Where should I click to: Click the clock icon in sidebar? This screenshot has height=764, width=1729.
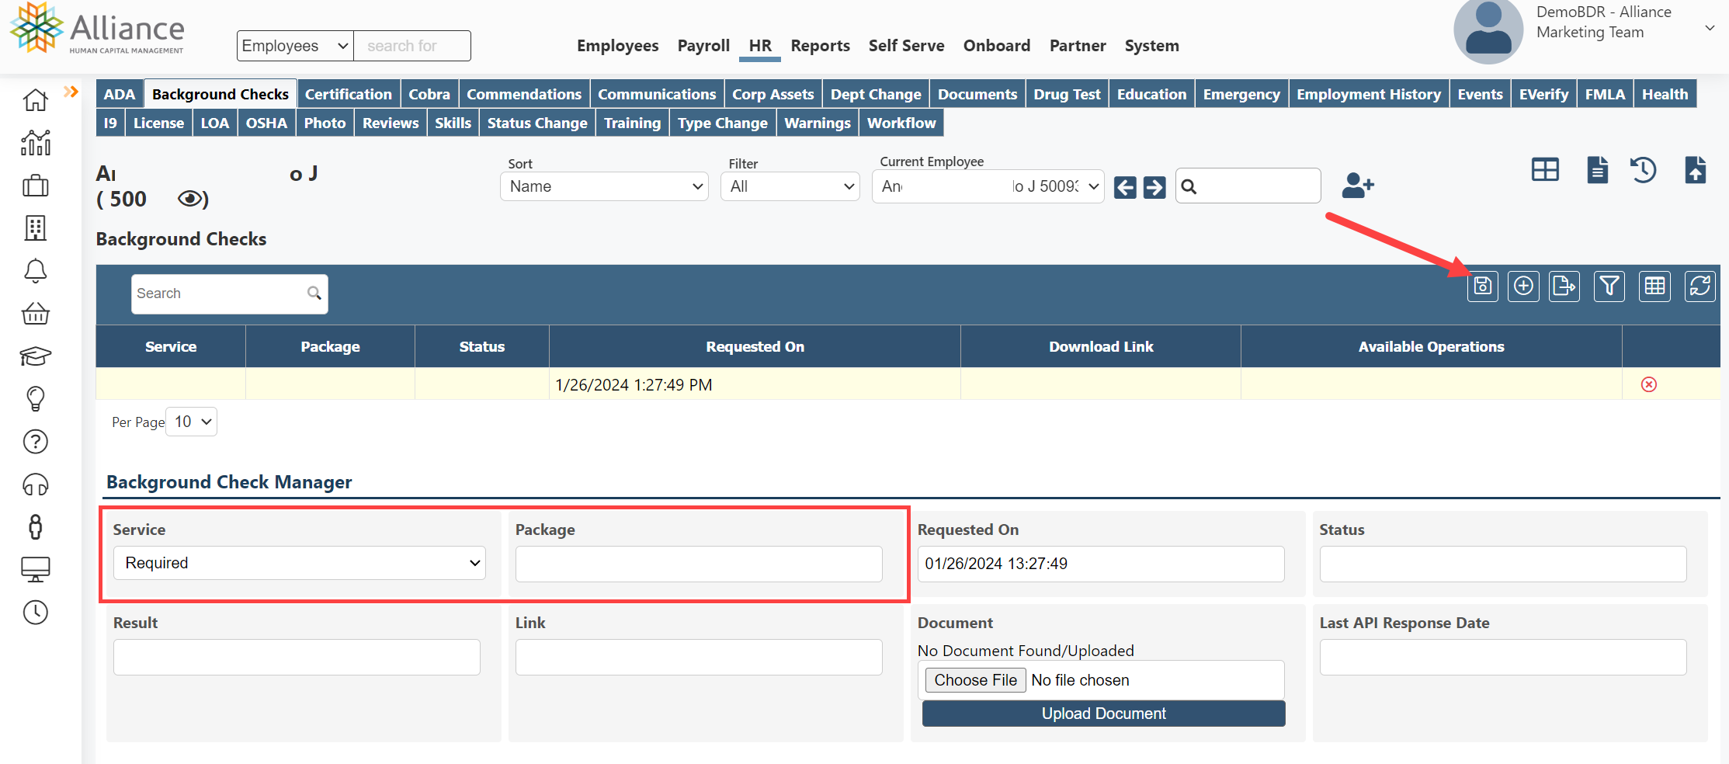click(x=36, y=613)
